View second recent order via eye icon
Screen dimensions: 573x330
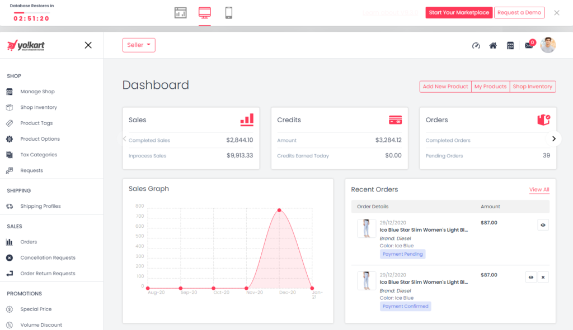coord(531,277)
